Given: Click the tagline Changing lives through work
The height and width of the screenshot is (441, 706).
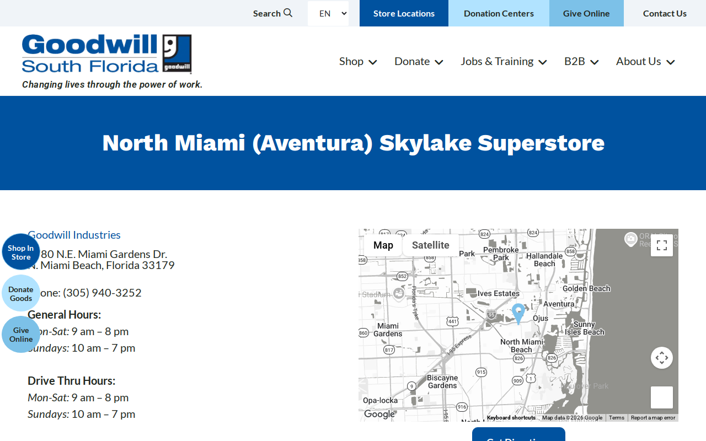Looking at the screenshot, I should point(113,84).
